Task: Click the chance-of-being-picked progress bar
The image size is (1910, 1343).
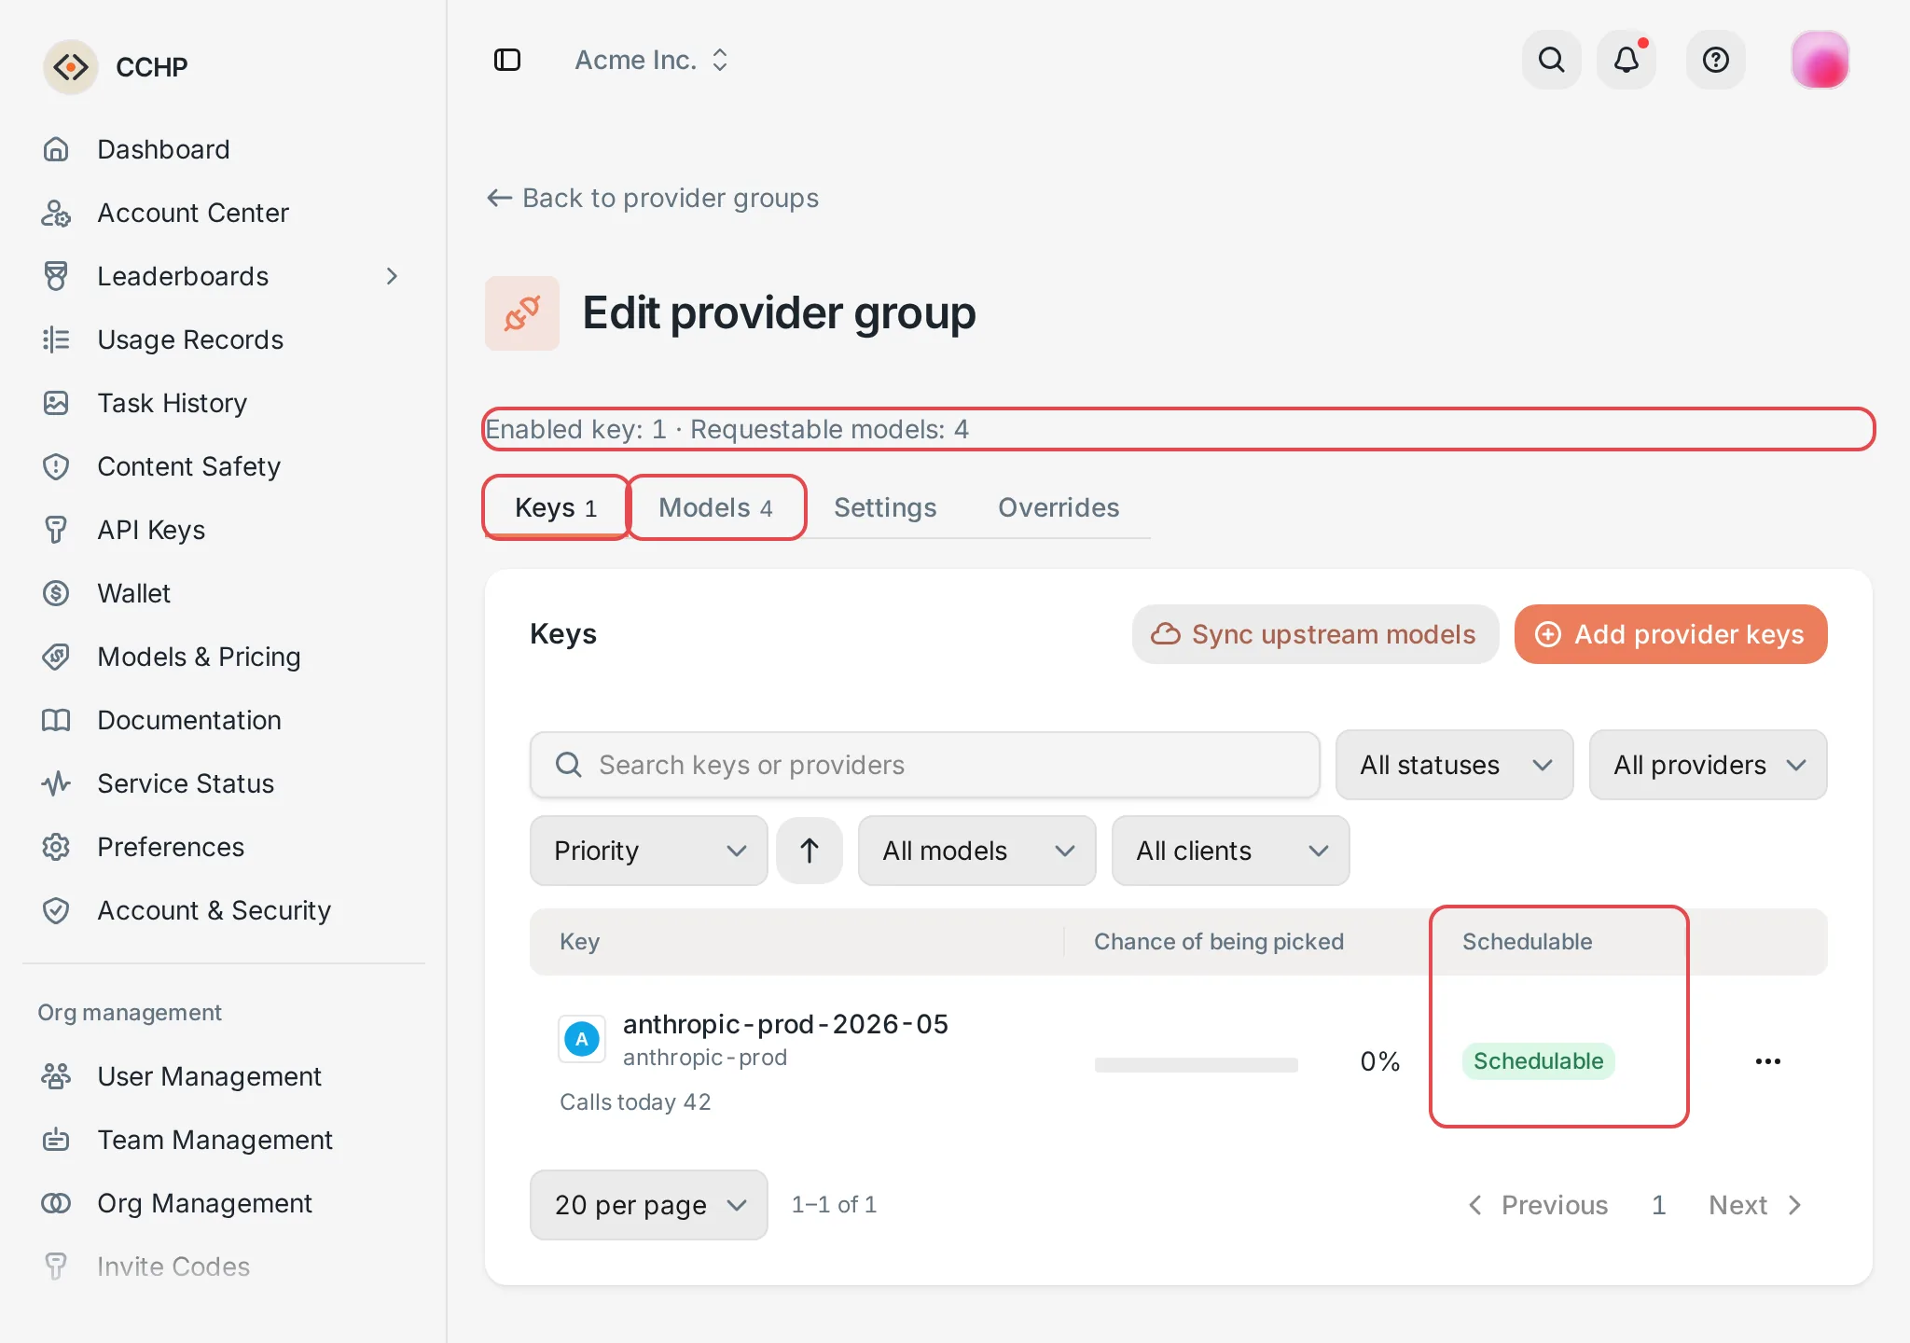Action: (x=1196, y=1064)
